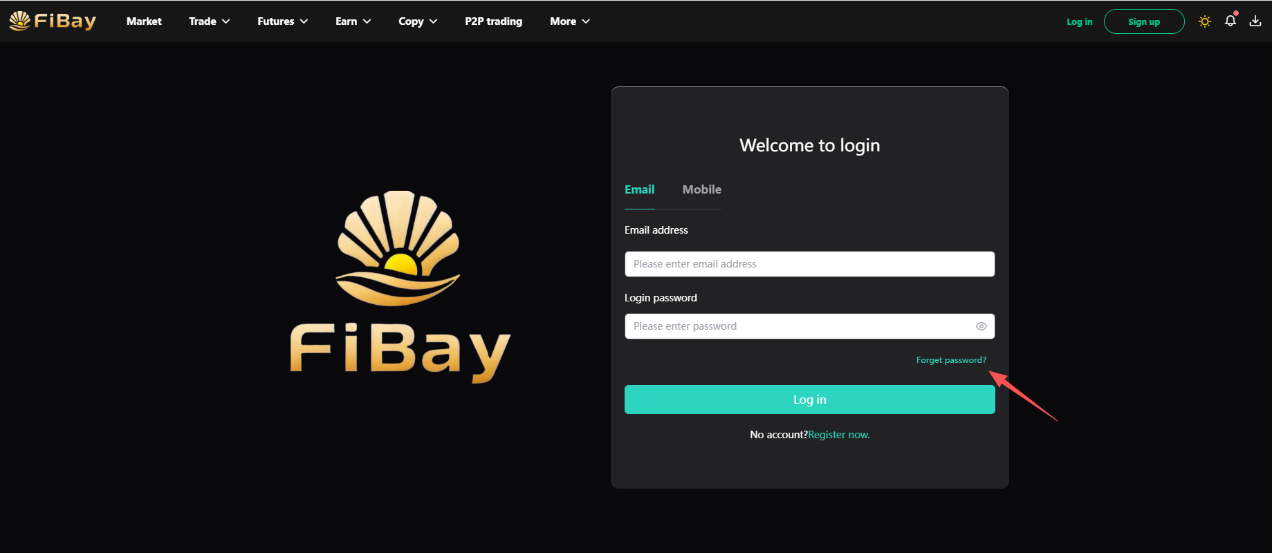Click the download app icon
The image size is (1272, 553).
coord(1255,21)
